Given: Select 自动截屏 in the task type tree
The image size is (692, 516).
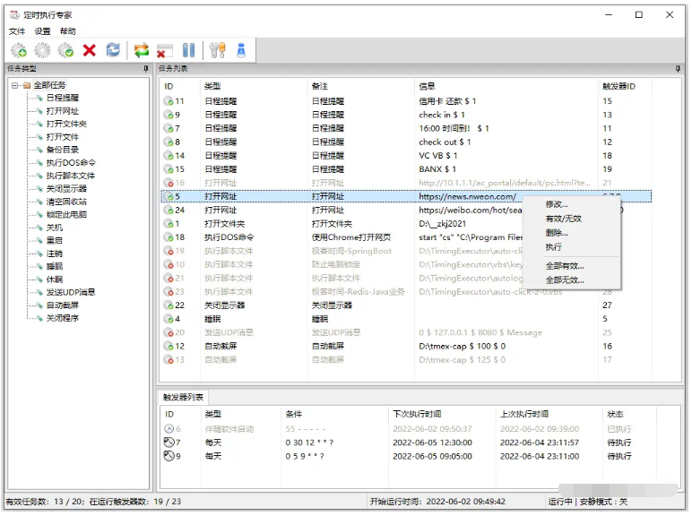Looking at the screenshot, I should 62,305.
